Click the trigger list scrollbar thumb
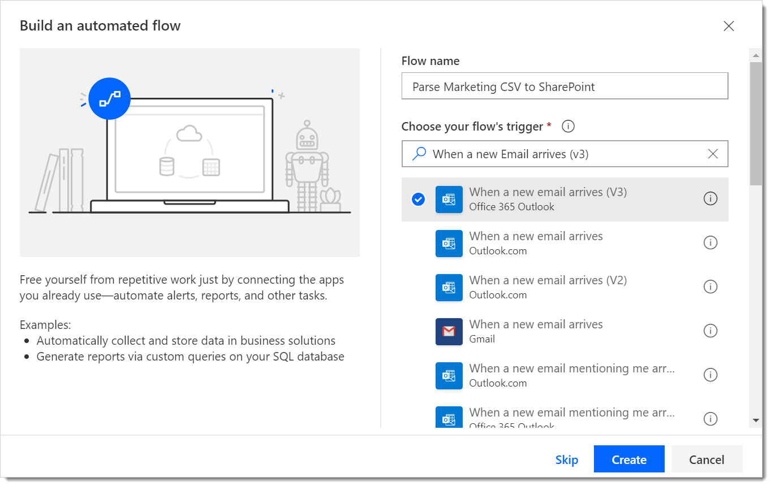The height and width of the screenshot is (486, 771). click(756, 123)
